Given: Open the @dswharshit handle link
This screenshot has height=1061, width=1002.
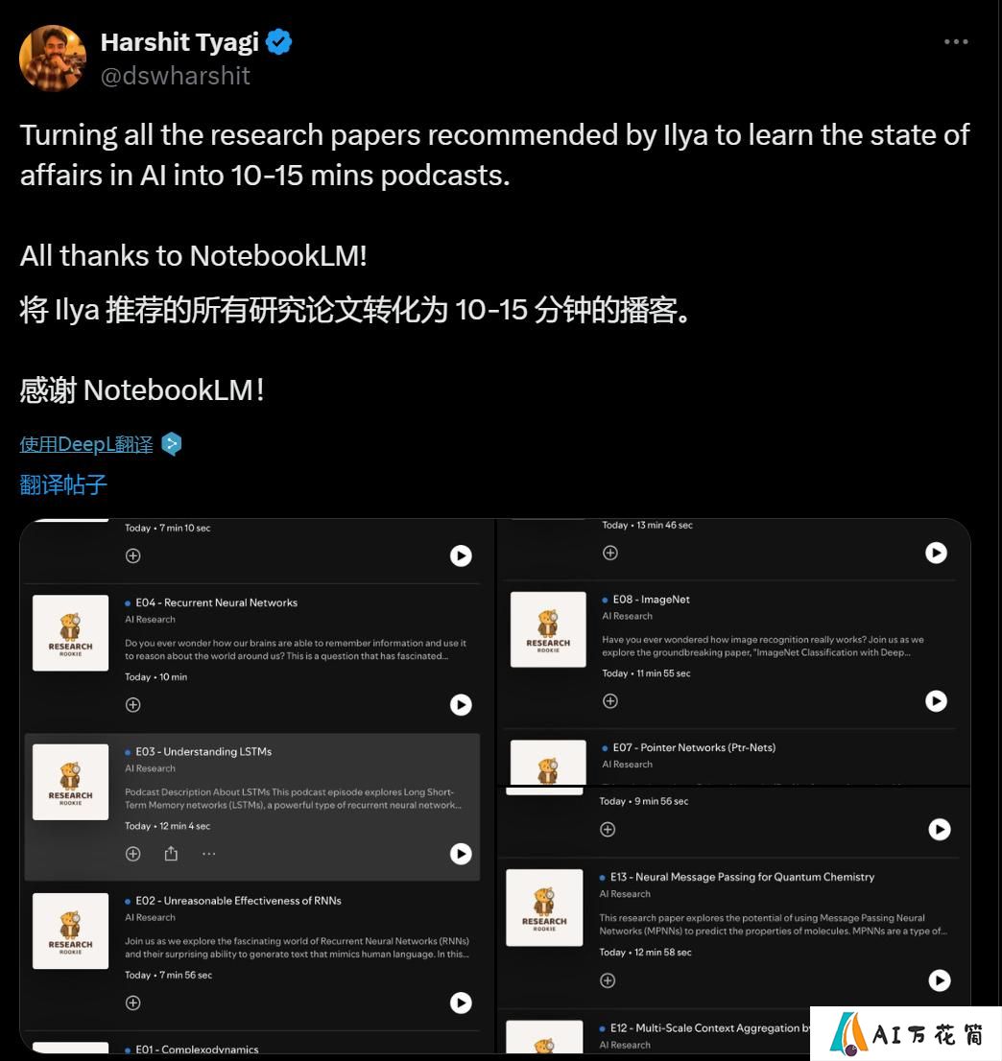Looking at the screenshot, I should (176, 76).
